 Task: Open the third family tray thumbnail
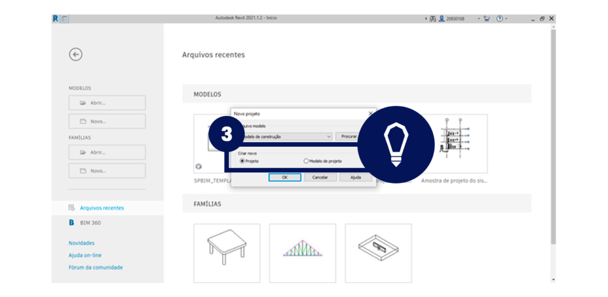[378, 253]
